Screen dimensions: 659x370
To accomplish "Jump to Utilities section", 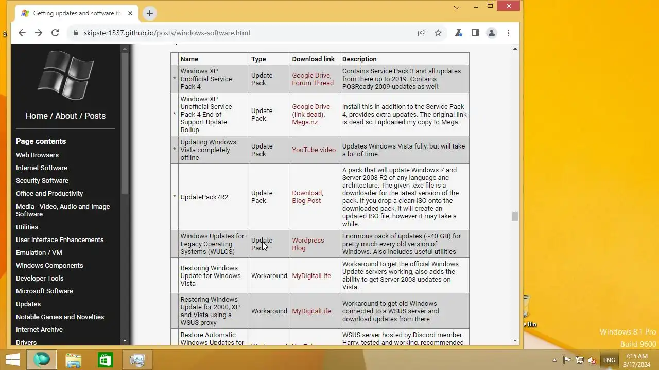I will [x=27, y=227].
